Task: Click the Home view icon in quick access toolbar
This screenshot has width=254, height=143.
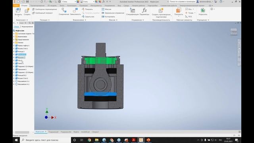Action: (x=42, y=2)
